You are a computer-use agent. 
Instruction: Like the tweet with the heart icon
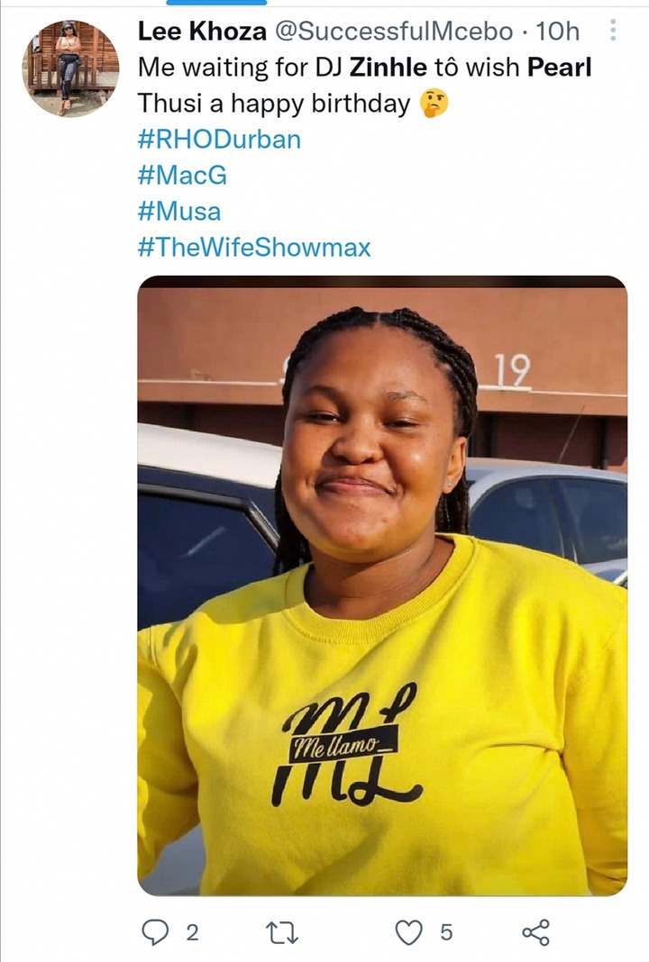coord(408,932)
